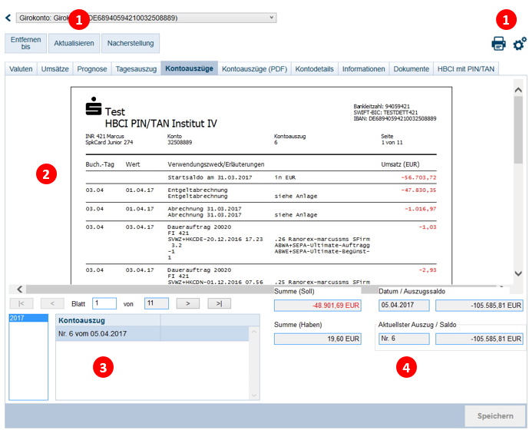Screen dimensions: 529x430
Task: Click the Nacherstellung button
Action: [131, 43]
